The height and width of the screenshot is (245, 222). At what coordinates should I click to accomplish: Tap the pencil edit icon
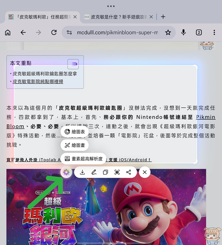[x=94, y=172]
